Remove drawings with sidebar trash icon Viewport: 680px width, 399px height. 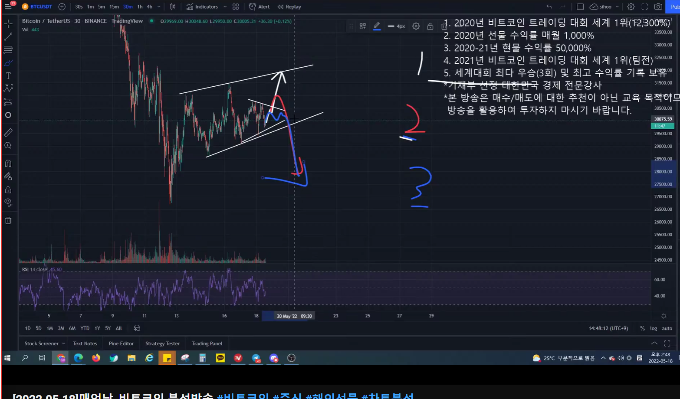[8, 220]
